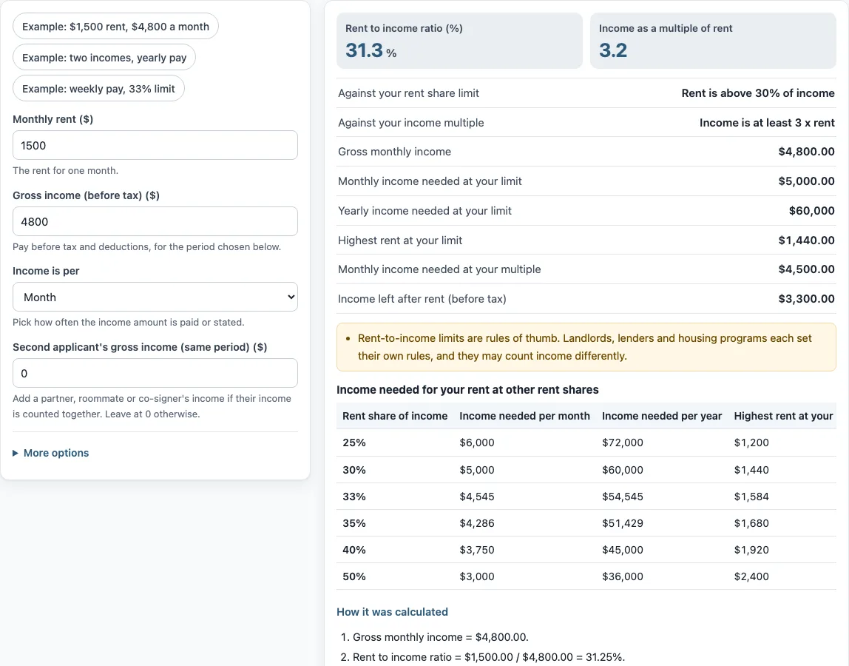The image size is (849, 666).
Task: Click the $4,286 monthly income cell
Action: click(x=477, y=523)
